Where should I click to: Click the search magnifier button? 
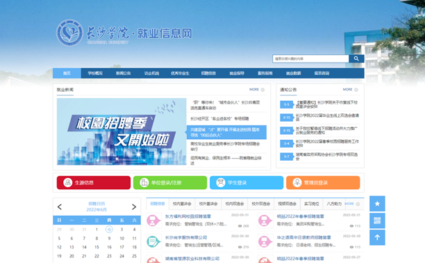(x=356, y=58)
